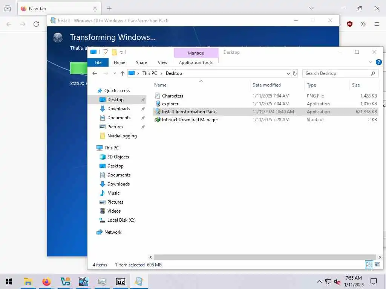386x289 pixels.
Task: Click the Search Desktop field
Action: tap(336, 73)
